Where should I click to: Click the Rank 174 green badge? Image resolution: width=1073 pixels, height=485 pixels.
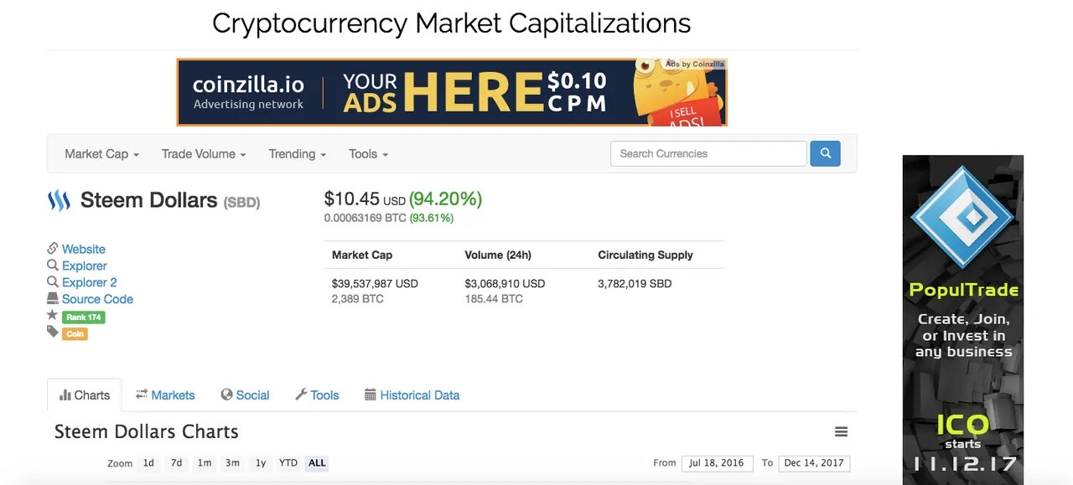coord(83,317)
